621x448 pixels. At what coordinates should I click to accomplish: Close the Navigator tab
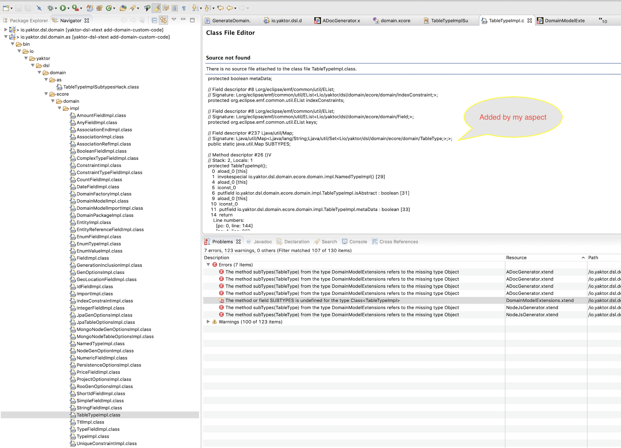(x=87, y=20)
